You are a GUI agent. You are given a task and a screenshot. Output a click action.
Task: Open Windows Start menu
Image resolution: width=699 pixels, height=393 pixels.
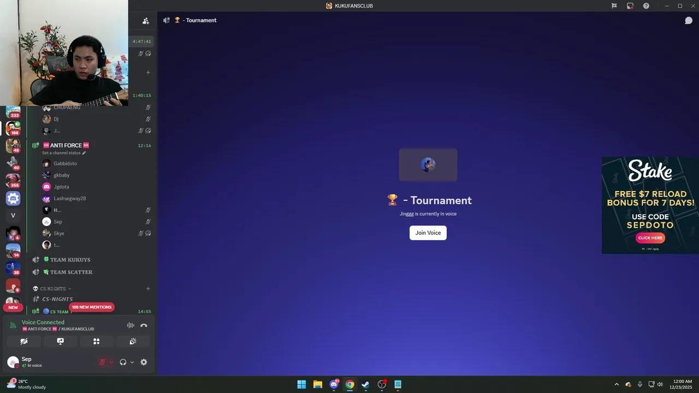301,384
